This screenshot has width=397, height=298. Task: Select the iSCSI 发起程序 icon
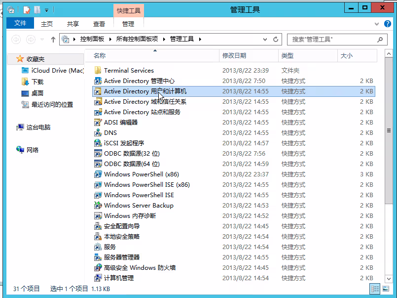98,143
